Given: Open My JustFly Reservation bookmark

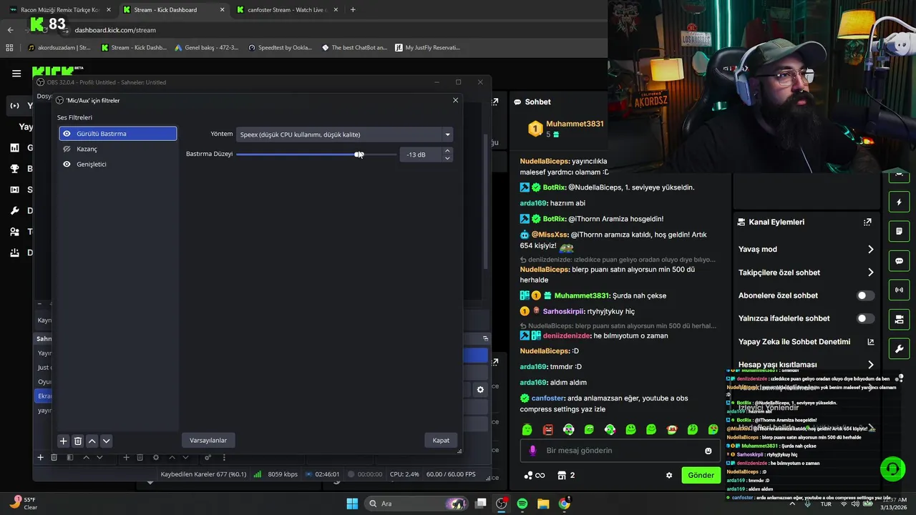Looking at the screenshot, I should coord(428,48).
